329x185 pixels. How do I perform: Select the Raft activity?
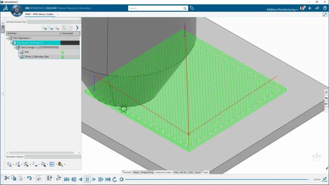click(x=27, y=52)
